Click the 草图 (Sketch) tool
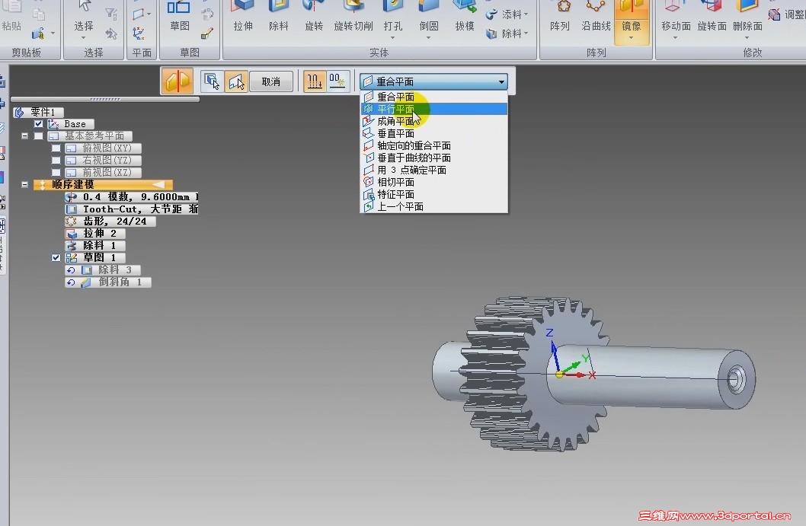The height and width of the screenshot is (526, 806). tap(179, 17)
